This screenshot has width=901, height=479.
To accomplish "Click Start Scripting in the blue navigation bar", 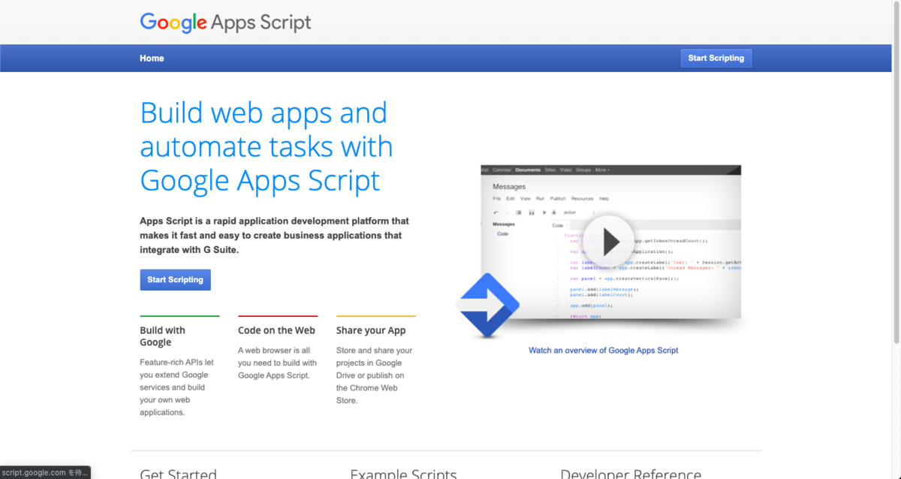I will (x=716, y=58).
